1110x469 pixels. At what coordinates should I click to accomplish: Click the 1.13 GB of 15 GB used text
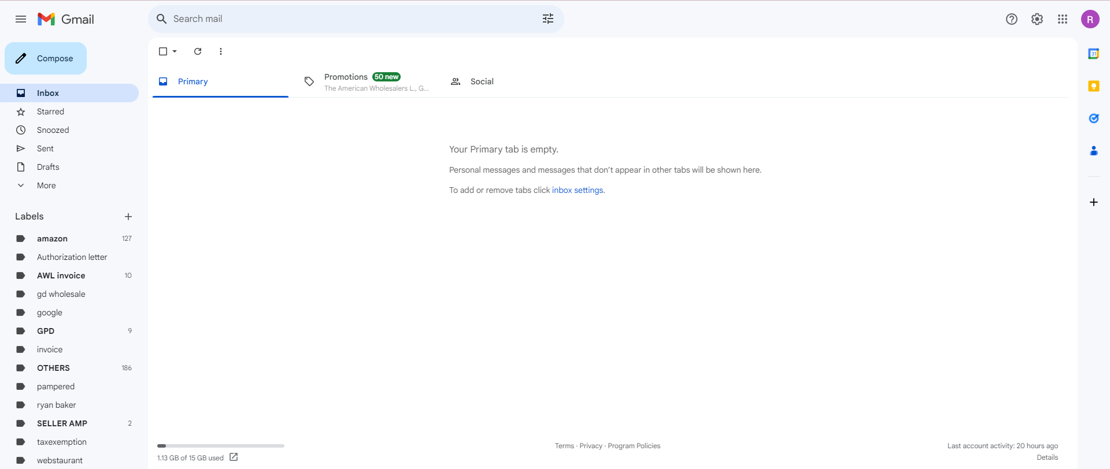click(x=190, y=458)
